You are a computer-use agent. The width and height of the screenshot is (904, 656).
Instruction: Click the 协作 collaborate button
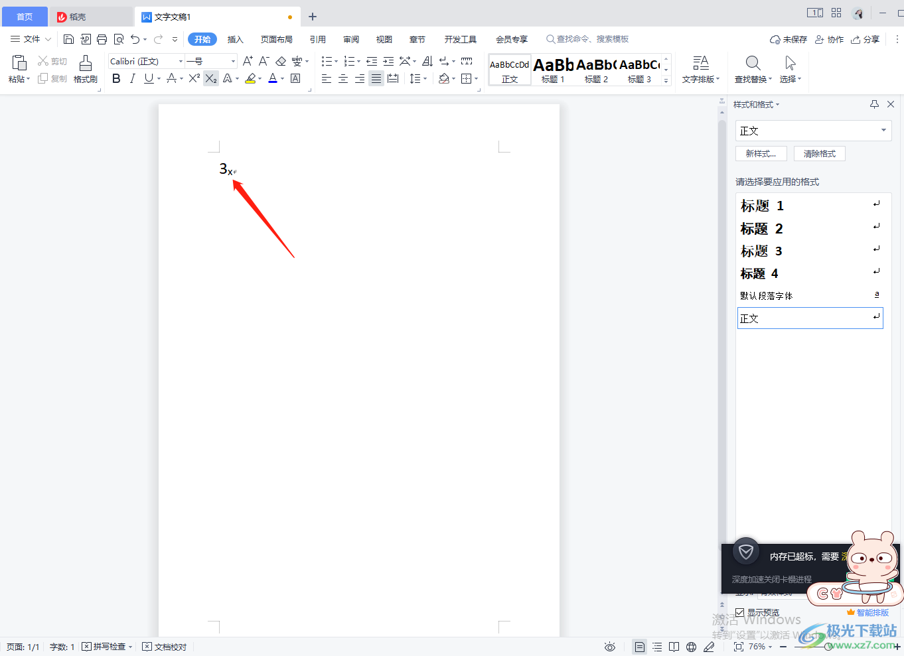pos(829,39)
